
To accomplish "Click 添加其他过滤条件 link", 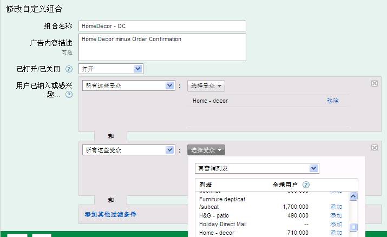I will click(x=110, y=214).
